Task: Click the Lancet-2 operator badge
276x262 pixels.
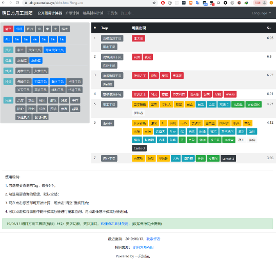Action: click(x=228, y=159)
